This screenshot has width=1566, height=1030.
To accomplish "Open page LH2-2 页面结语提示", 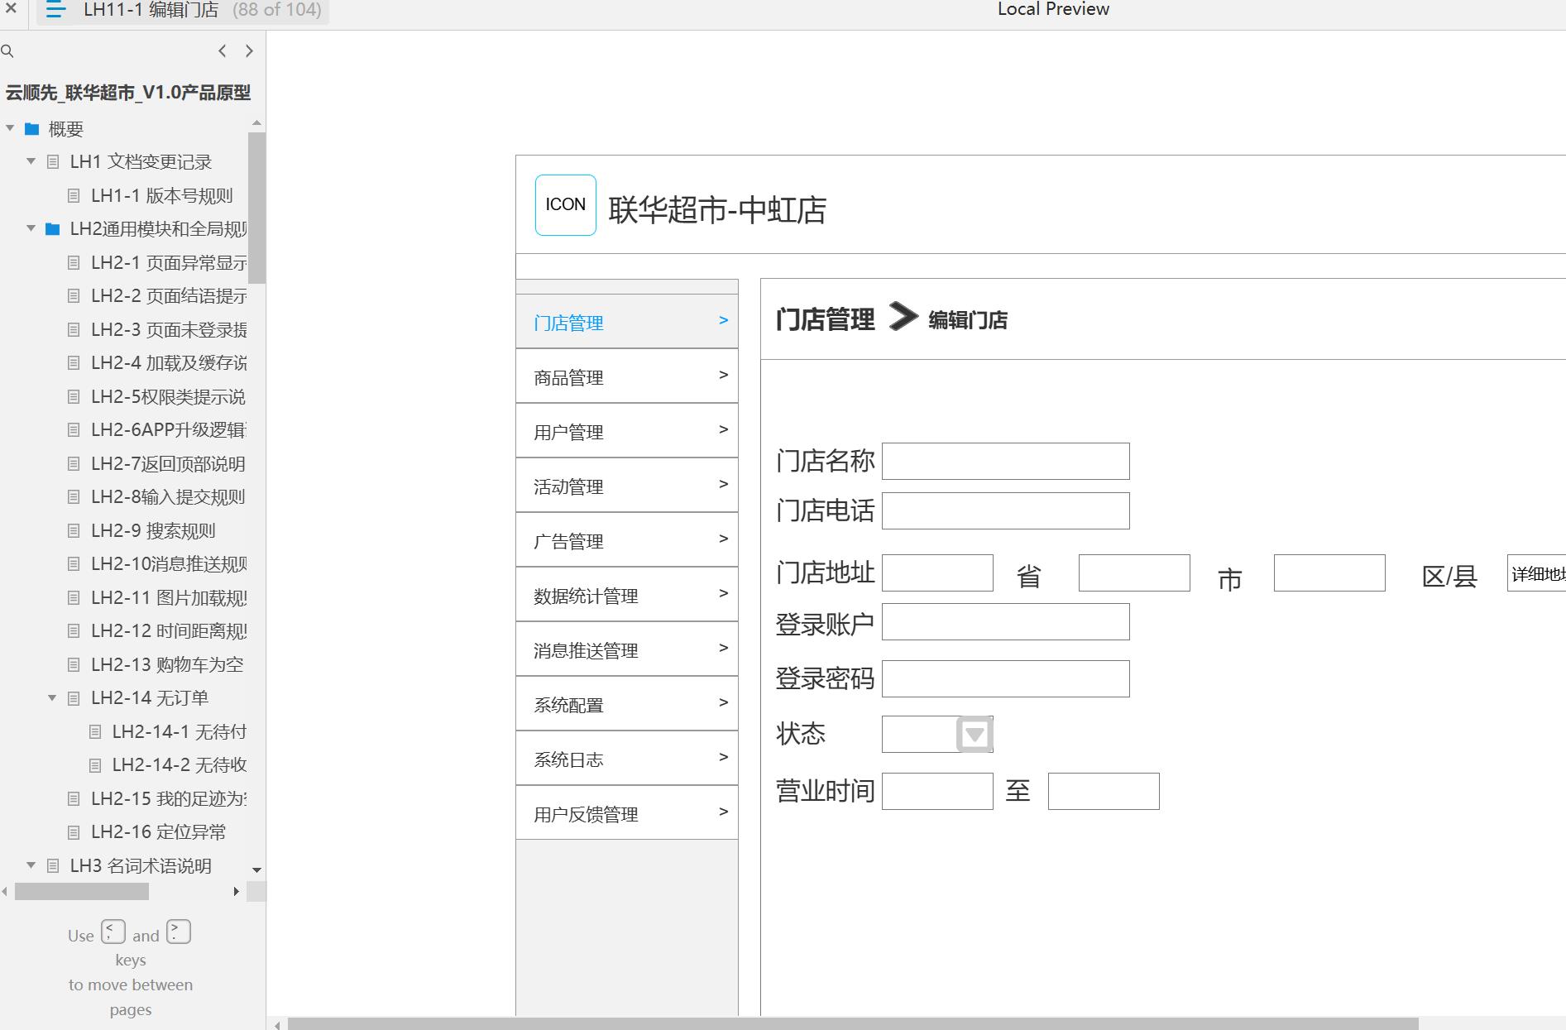I will [169, 296].
